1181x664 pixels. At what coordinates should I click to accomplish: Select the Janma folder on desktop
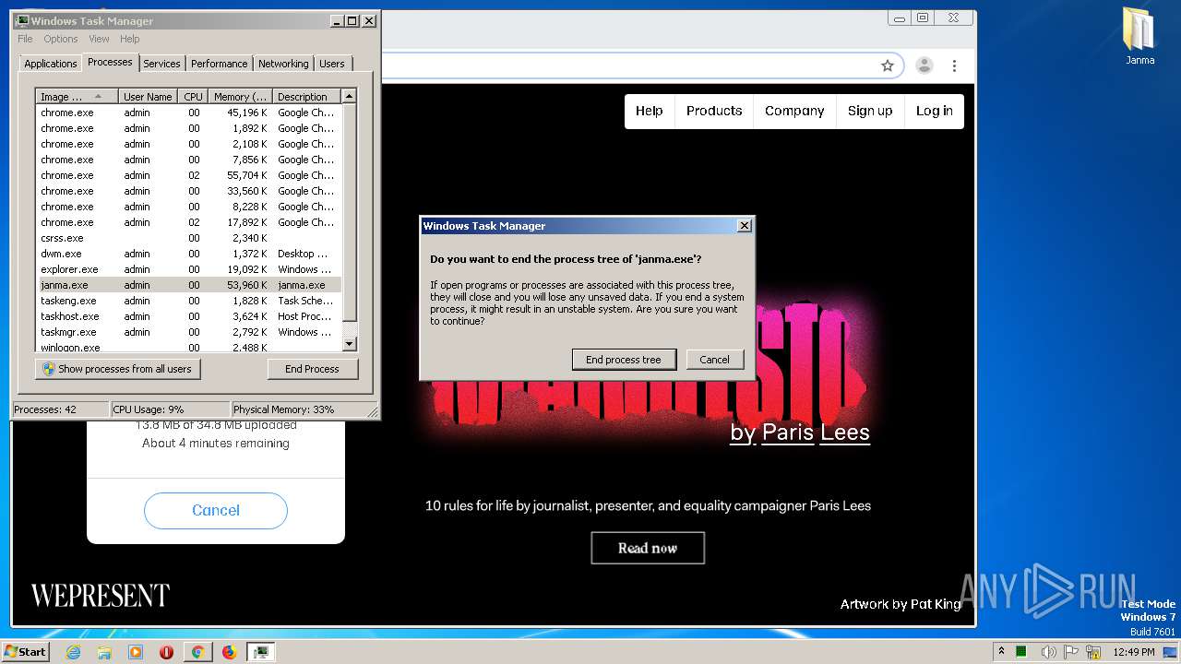click(x=1139, y=35)
